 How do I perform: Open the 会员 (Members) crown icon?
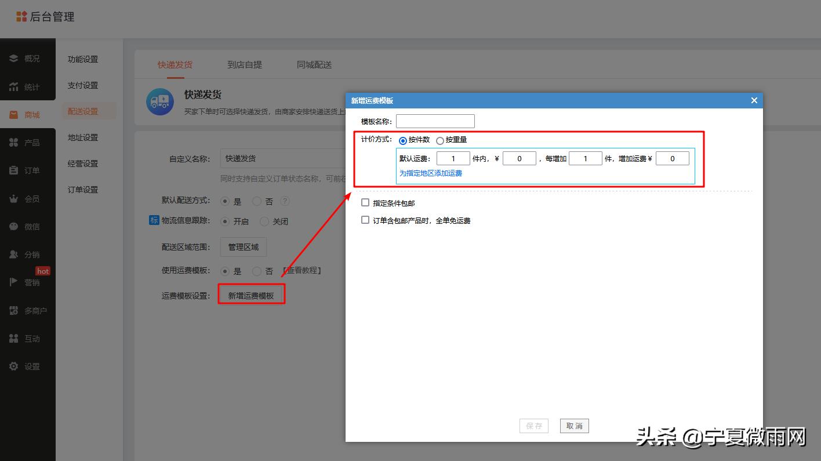click(x=13, y=198)
